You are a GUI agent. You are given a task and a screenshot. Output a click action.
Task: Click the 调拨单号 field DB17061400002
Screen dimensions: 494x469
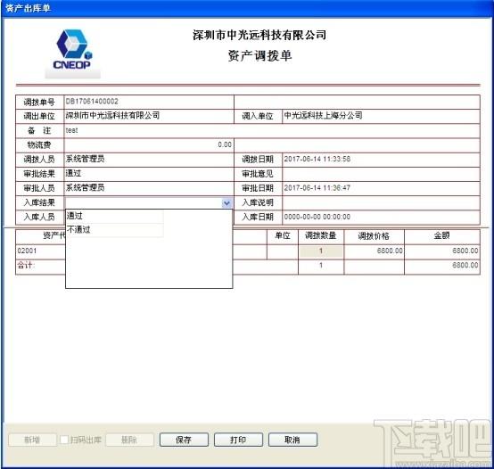(x=149, y=102)
